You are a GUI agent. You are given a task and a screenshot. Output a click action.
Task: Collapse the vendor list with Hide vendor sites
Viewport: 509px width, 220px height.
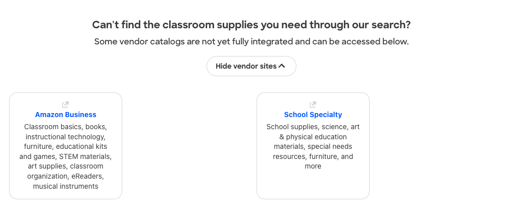point(251,66)
